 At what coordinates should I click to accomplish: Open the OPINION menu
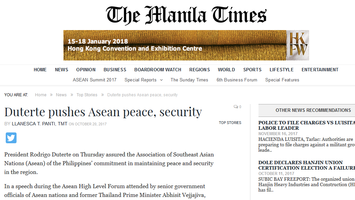pos(86,70)
